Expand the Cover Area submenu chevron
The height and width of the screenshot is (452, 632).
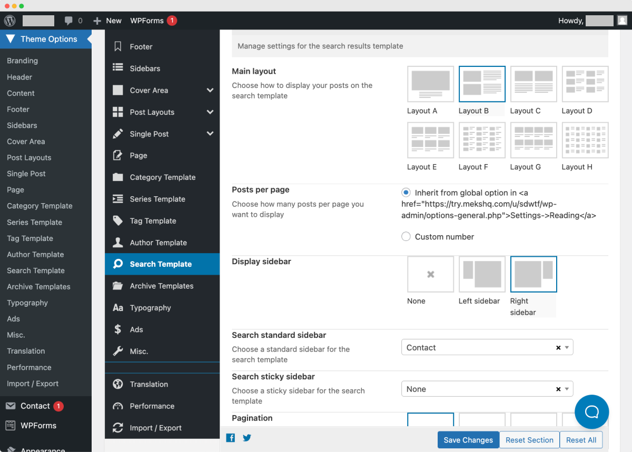(210, 90)
